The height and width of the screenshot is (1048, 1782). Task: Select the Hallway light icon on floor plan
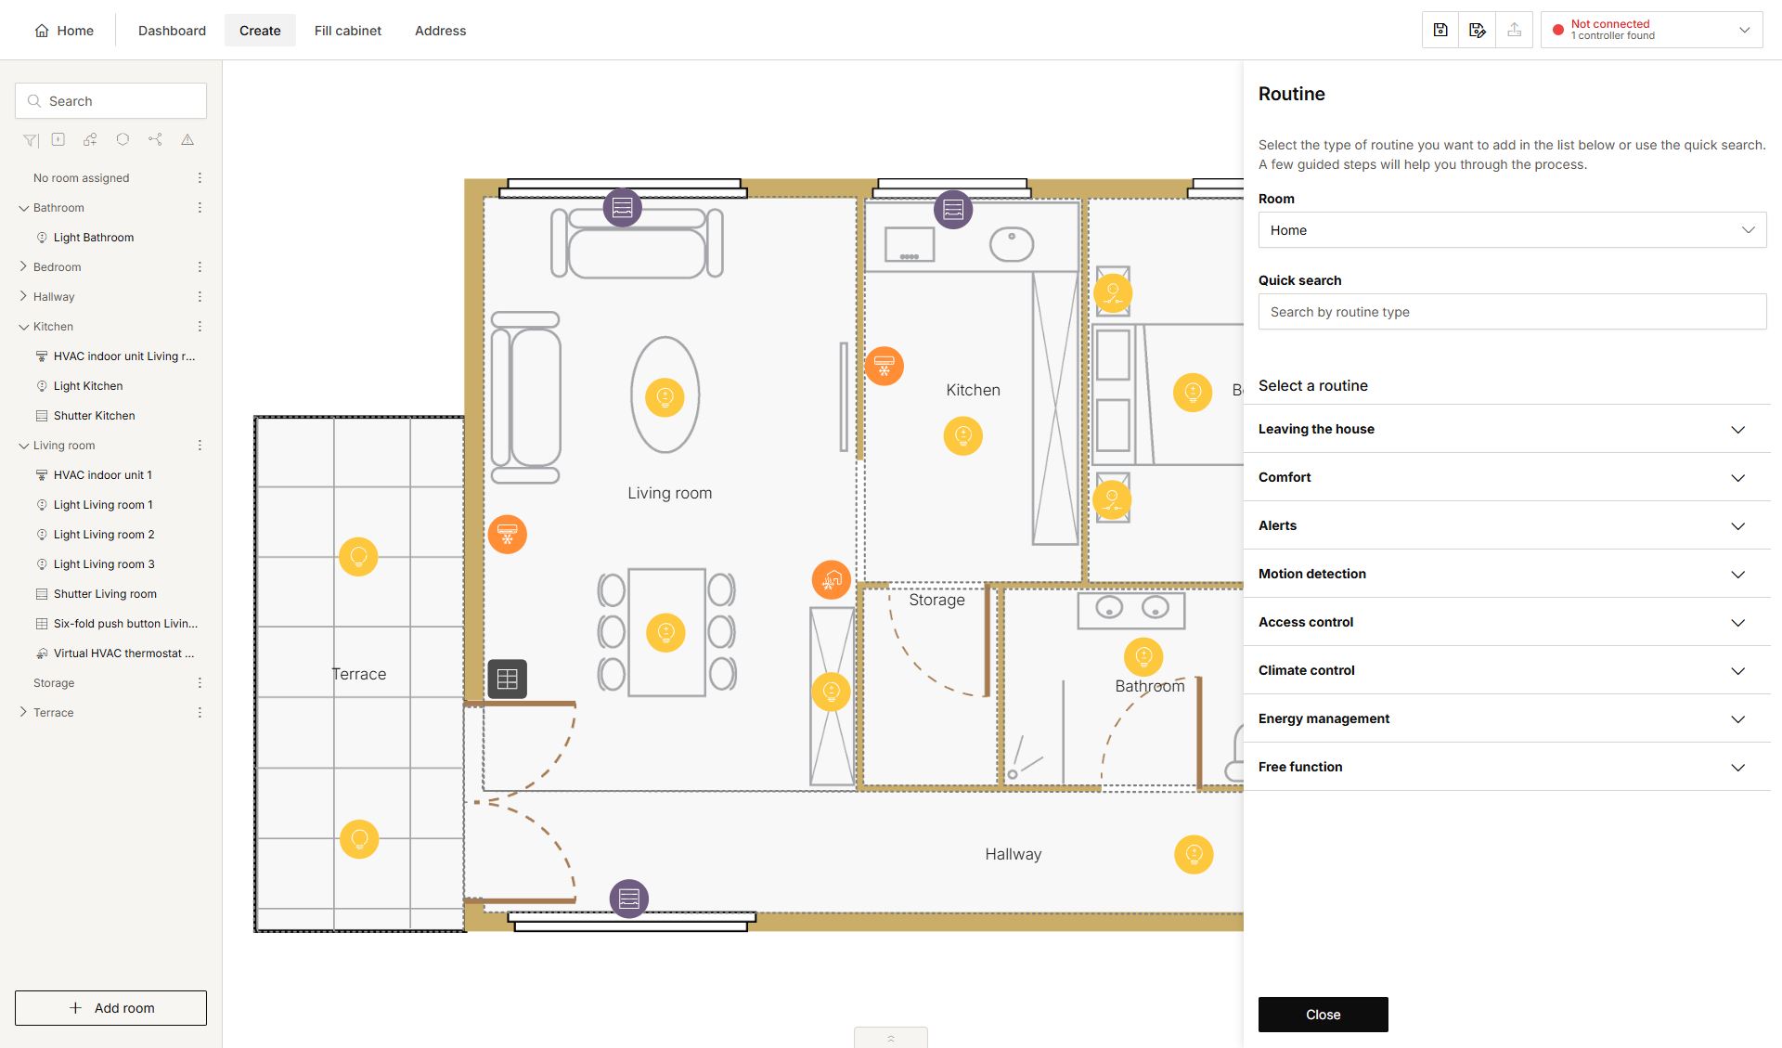[1194, 854]
